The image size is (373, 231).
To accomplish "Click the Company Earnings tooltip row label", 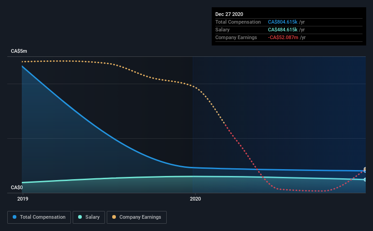I will [236, 37].
